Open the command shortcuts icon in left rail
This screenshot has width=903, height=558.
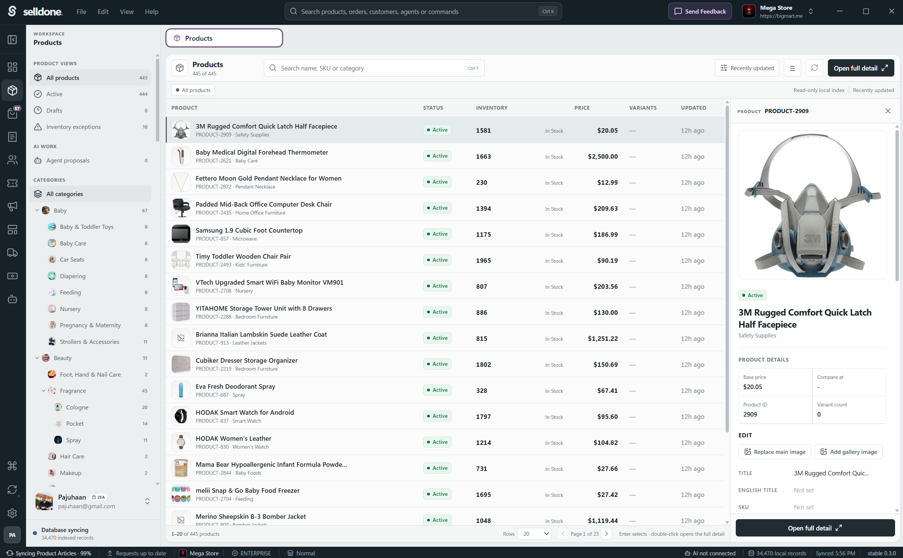[x=12, y=466]
